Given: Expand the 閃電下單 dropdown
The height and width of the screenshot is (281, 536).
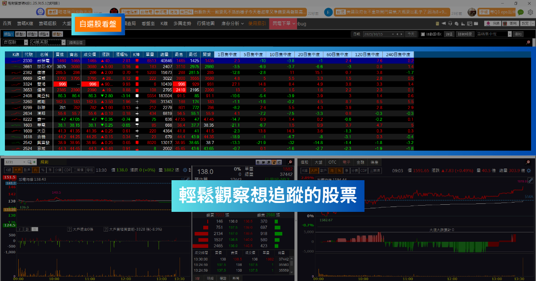Looking at the screenshot, I should click(284, 23).
